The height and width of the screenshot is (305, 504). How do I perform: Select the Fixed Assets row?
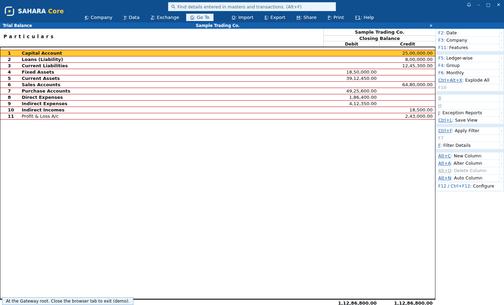[x=218, y=72]
